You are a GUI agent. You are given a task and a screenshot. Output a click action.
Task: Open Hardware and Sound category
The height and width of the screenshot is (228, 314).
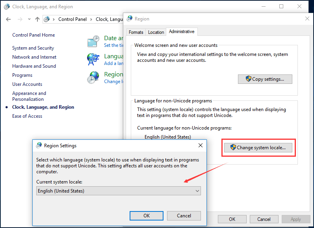point(34,66)
